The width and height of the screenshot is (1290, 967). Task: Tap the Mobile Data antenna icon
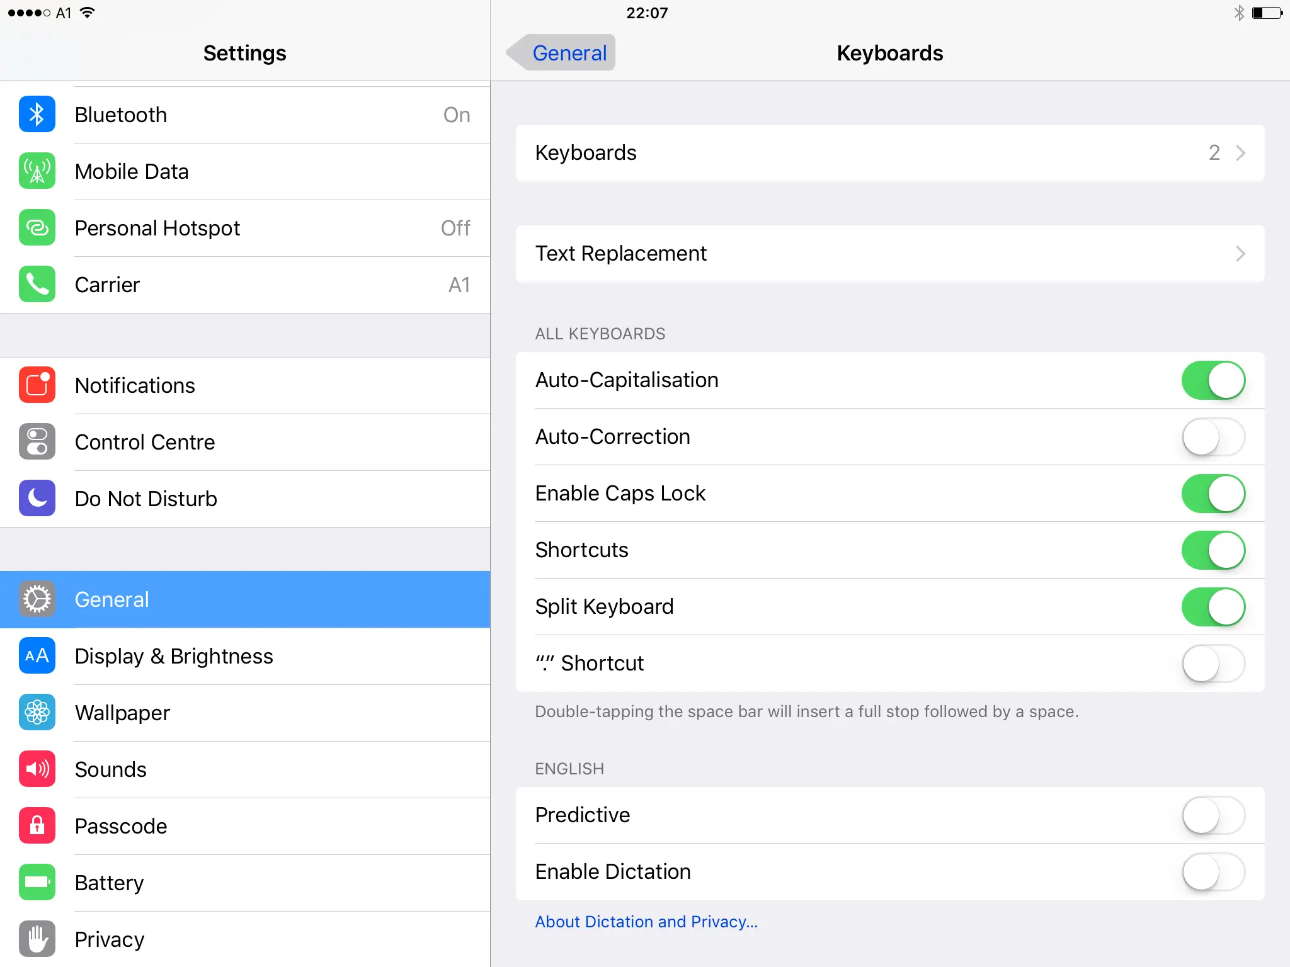37,171
